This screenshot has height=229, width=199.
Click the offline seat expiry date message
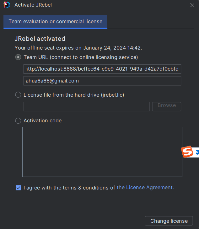78,48
